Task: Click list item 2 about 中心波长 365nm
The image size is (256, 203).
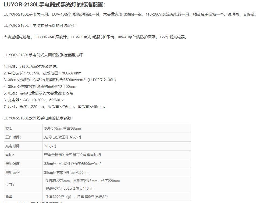Action: point(42,73)
